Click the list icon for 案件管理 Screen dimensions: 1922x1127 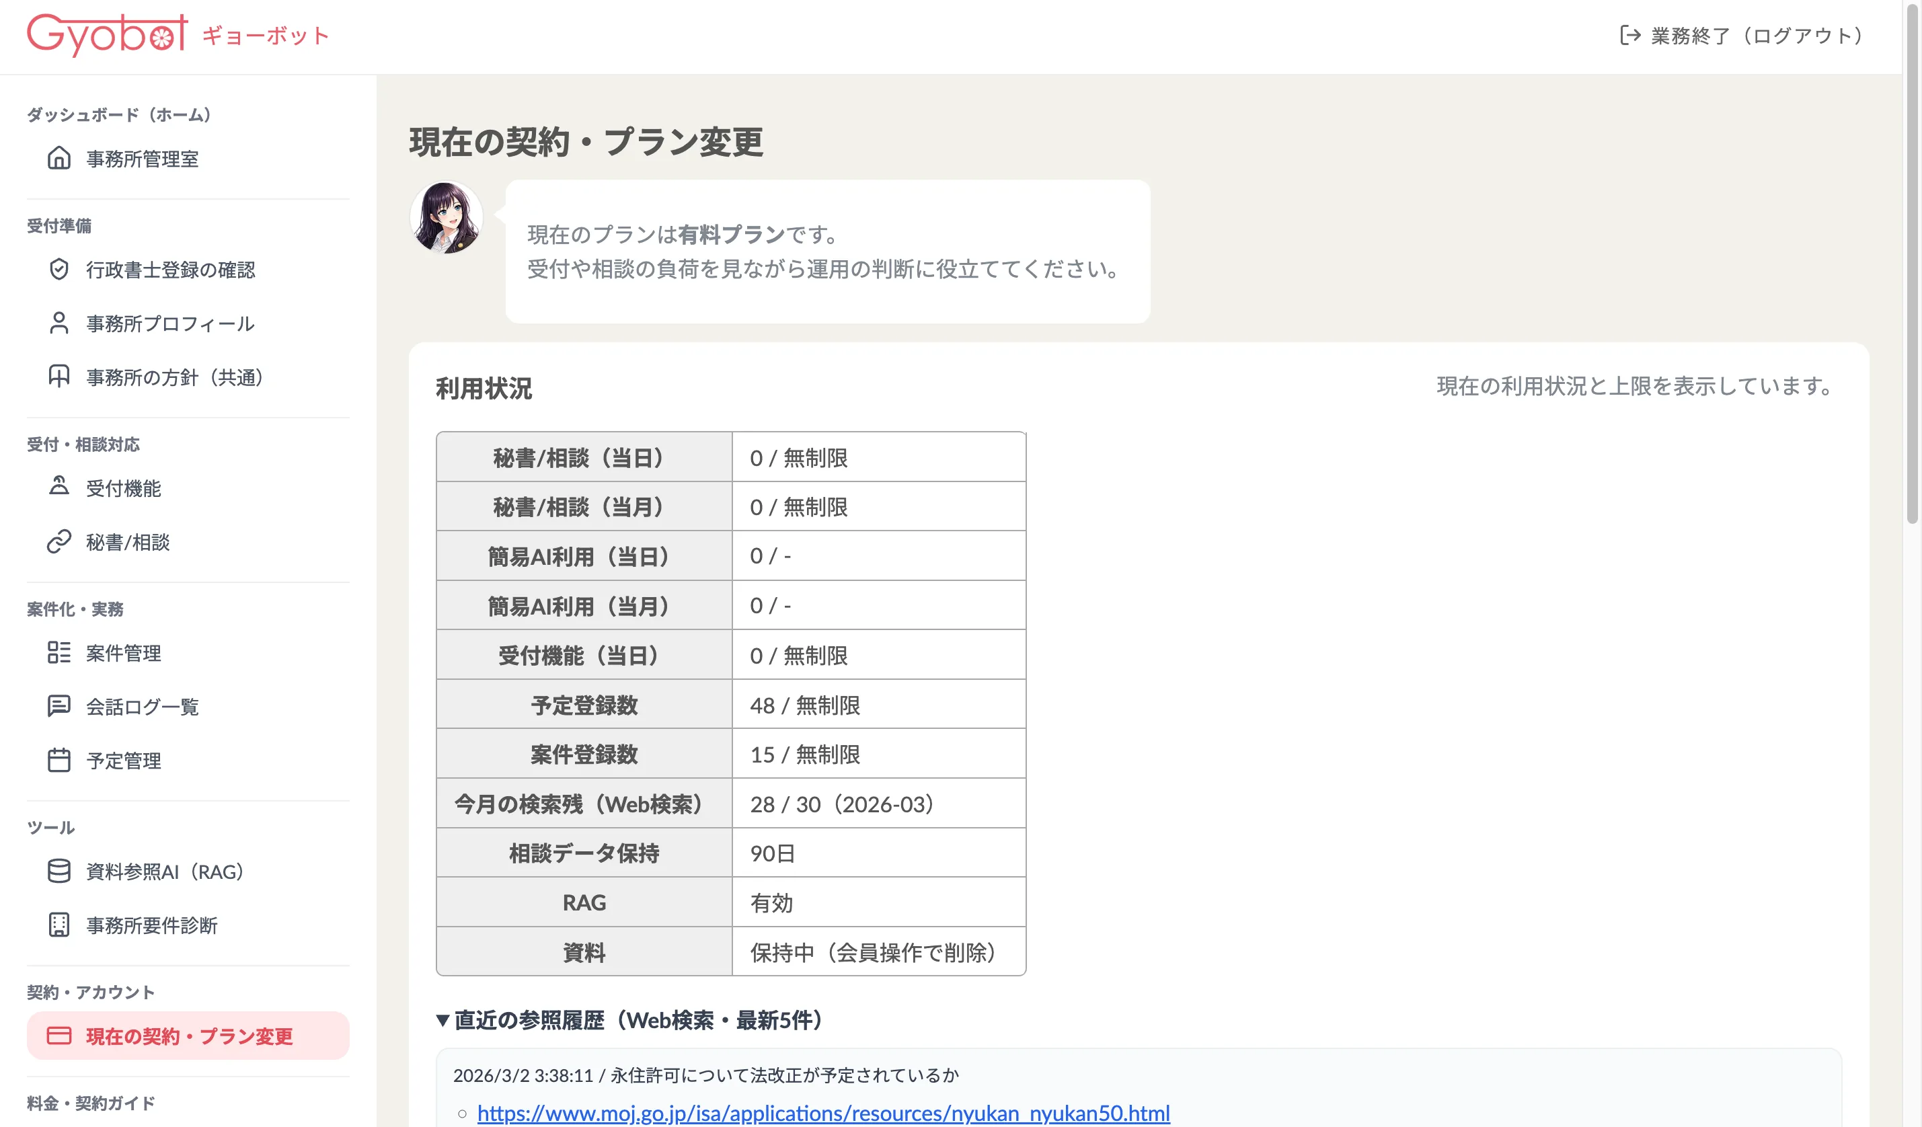pos(59,652)
